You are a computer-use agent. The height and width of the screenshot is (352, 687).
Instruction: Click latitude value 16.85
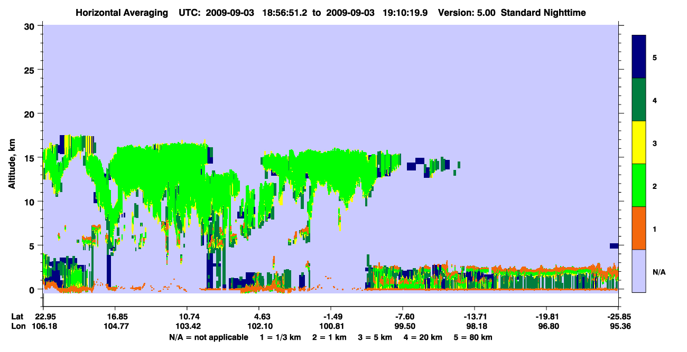click(x=115, y=317)
